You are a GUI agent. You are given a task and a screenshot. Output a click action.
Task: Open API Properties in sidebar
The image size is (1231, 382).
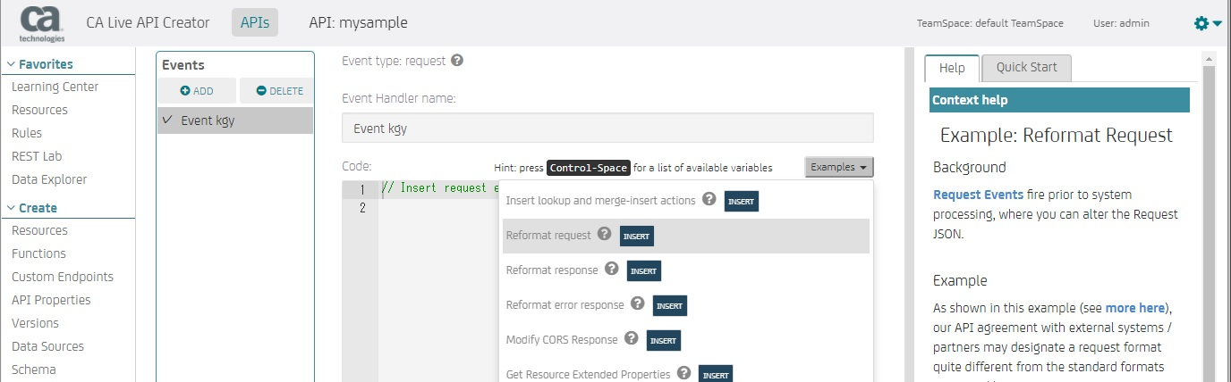(x=51, y=300)
